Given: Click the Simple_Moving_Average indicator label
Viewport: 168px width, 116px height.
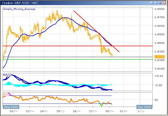Looking at the screenshot, I should [x=19, y=9].
